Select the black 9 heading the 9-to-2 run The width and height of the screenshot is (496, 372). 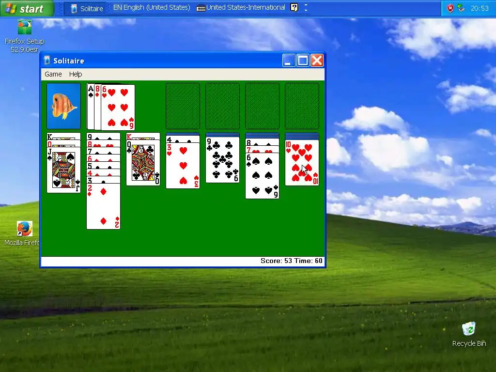pyautogui.click(x=104, y=136)
